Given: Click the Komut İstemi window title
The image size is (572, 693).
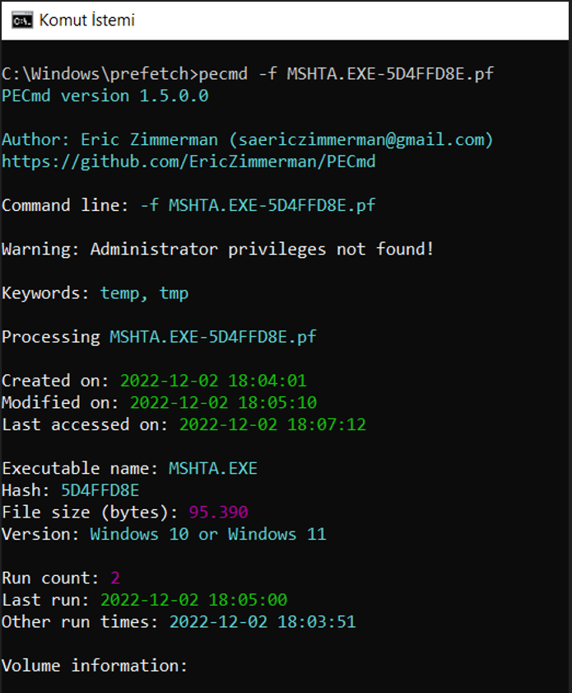Looking at the screenshot, I should click(x=87, y=21).
